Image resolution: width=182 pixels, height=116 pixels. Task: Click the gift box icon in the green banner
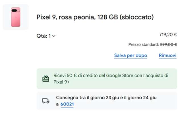(x=45, y=79)
